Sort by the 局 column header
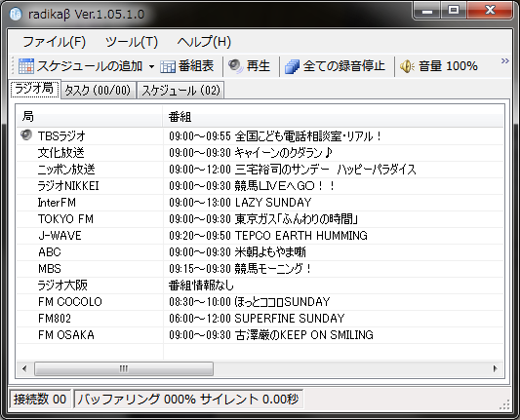Viewport: 520px width, 420px height. (89, 117)
